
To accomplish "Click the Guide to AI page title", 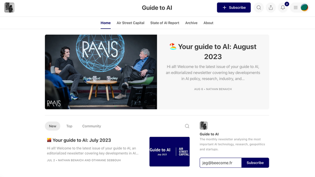I will [x=157, y=8].
